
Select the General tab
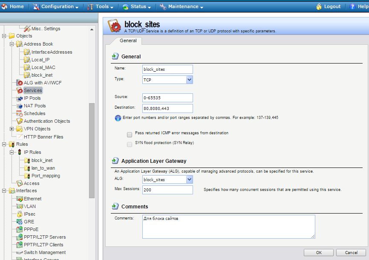(128, 40)
